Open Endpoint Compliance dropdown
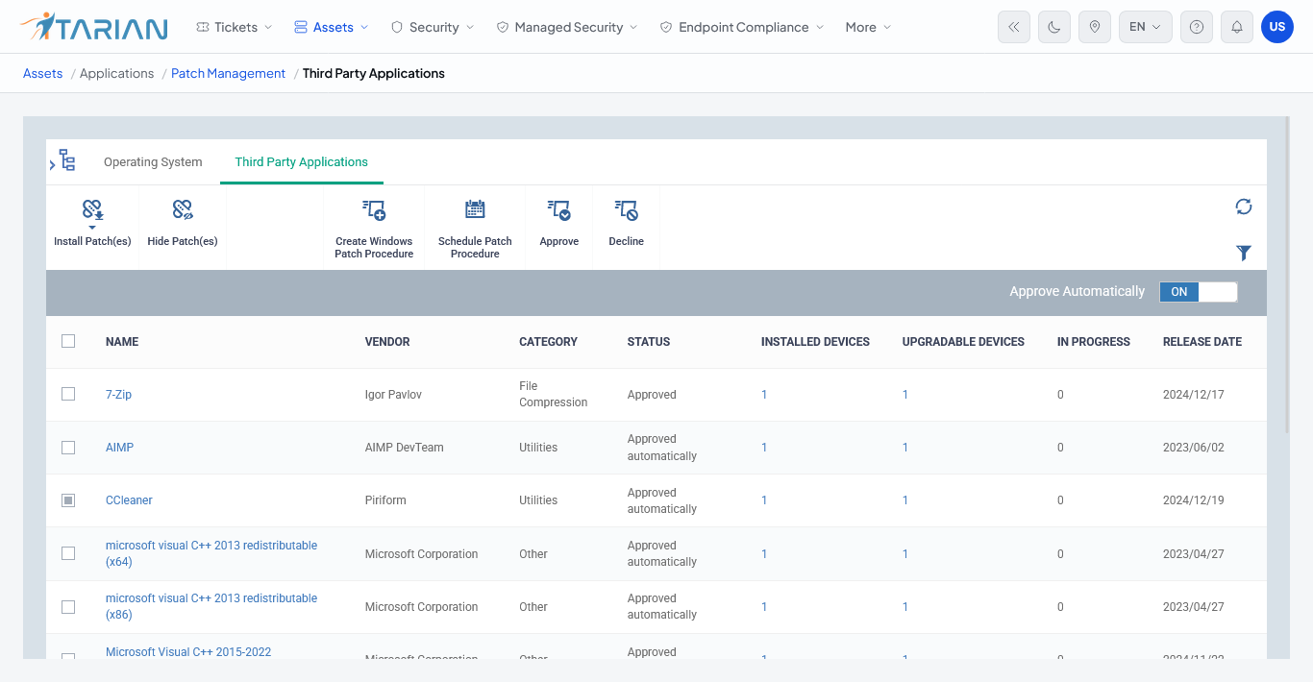Screen dimensions: 1313x682 pyautogui.click(x=742, y=27)
